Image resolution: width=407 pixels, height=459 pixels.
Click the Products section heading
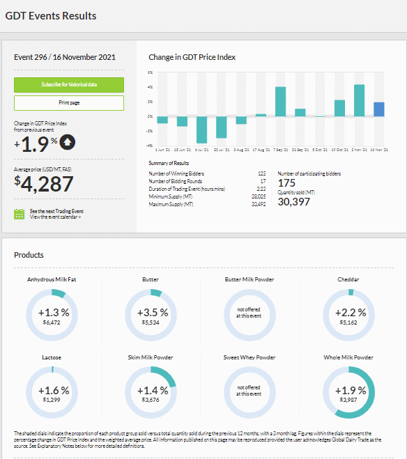point(29,255)
